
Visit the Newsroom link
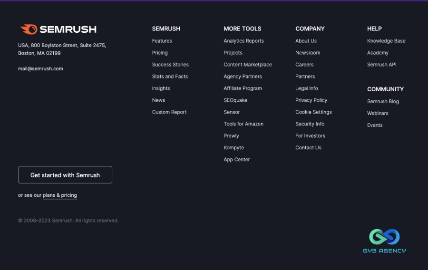click(308, 53)
